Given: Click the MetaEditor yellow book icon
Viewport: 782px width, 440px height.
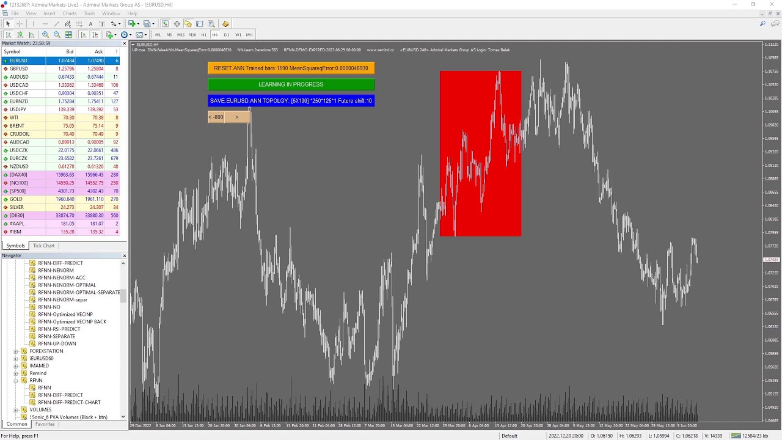Looking at the screenshot, I should pyautogui.click(x=225, y=24).
